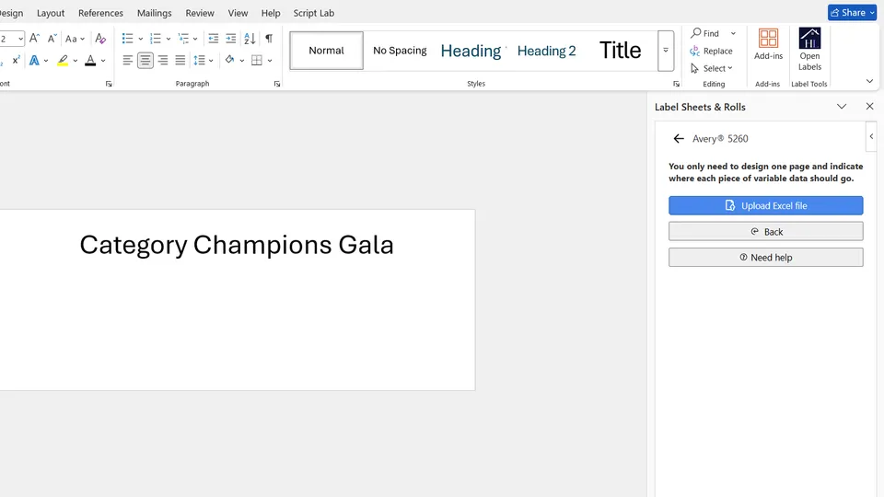Click the Category Champions Gala heading
The height and width of the screenshot is (497, 884).
click(237, 245)
